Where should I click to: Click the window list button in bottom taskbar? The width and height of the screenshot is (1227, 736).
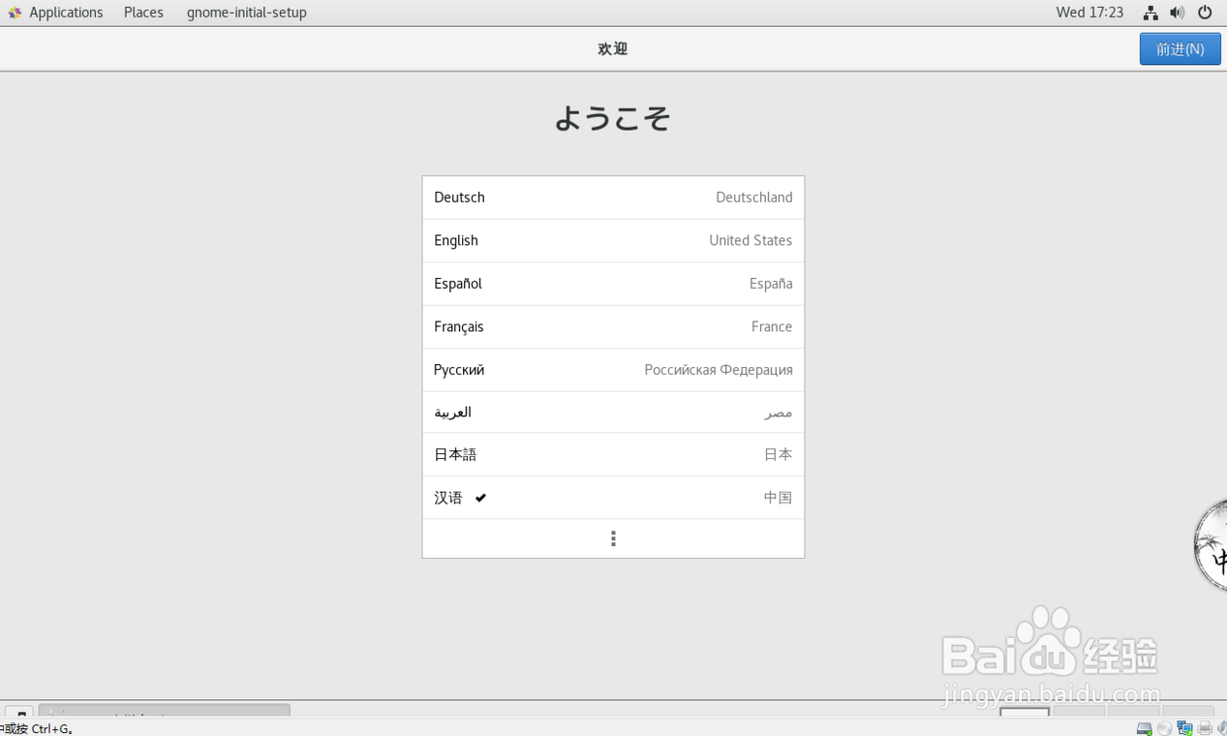(x=20, y=714)
